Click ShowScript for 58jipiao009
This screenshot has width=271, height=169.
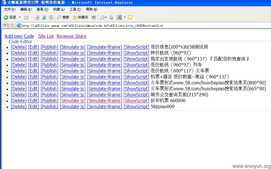coord(136,107)
